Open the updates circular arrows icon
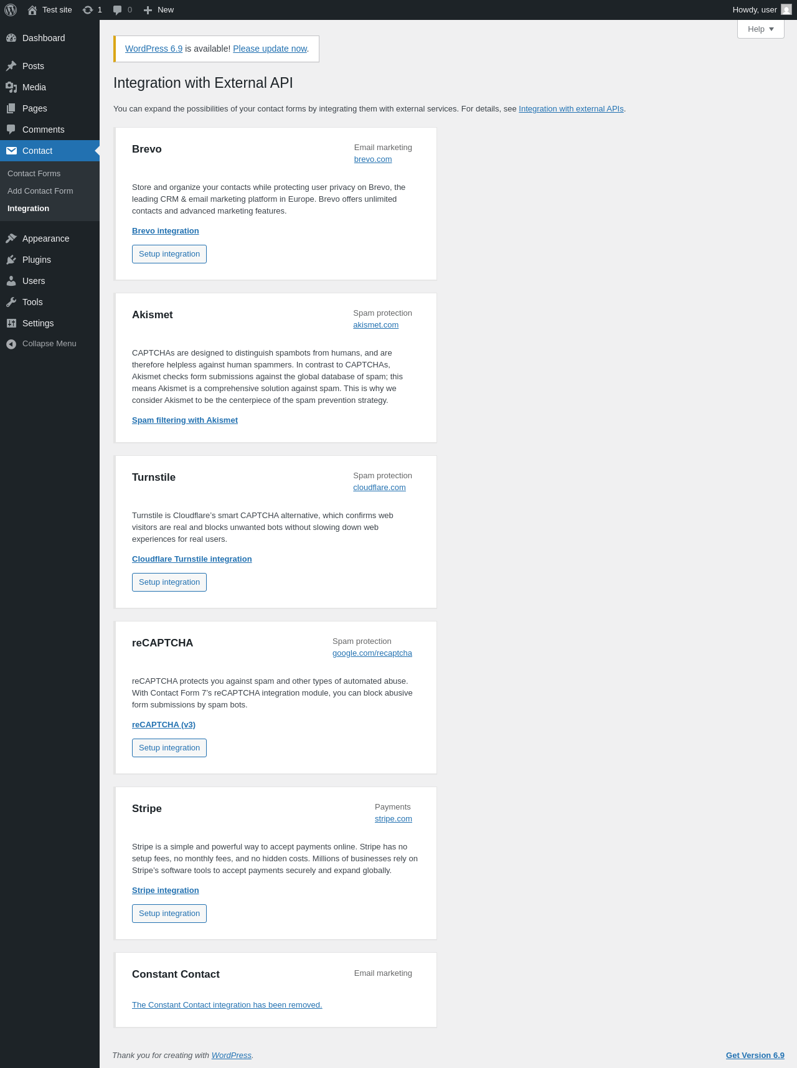Screen dimensions: 797x1068 coord(88,10)
